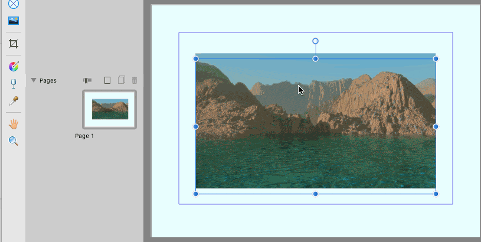Click the Pages panel label

click(48, 80)
